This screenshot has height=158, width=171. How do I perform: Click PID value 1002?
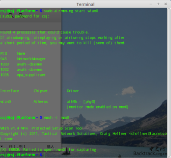[5, 70]
